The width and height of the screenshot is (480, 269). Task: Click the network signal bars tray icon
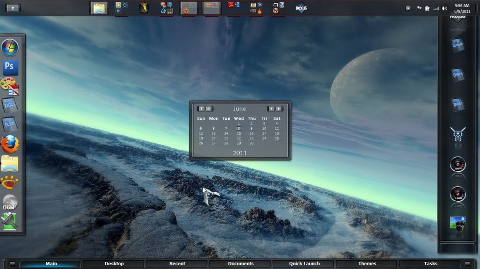click(436, 8)
